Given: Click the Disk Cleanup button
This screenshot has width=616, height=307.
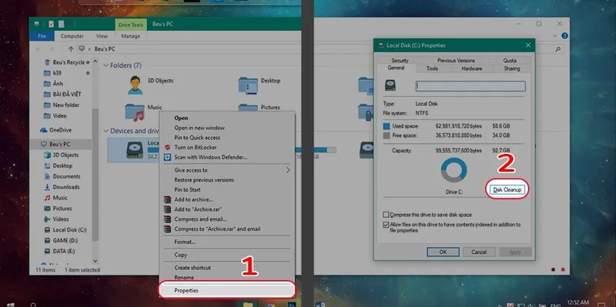Looking at the screenshot, I should coord(507,189).
